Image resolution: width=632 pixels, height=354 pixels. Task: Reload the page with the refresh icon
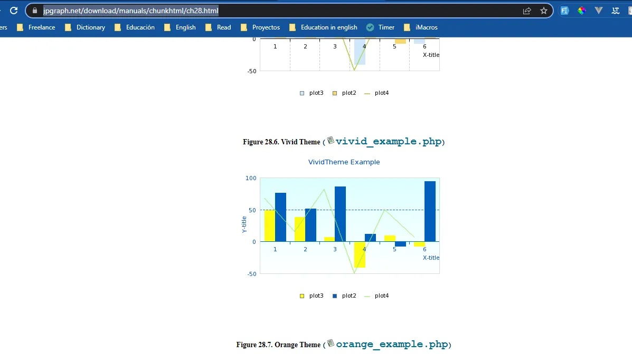click(14, 11)
